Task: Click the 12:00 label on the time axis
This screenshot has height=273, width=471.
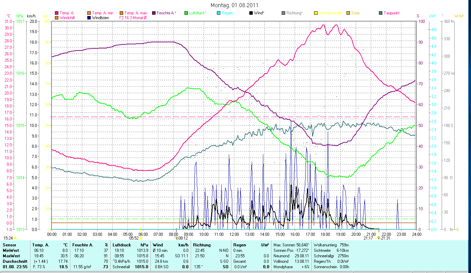Action: (x=234, y=234)
